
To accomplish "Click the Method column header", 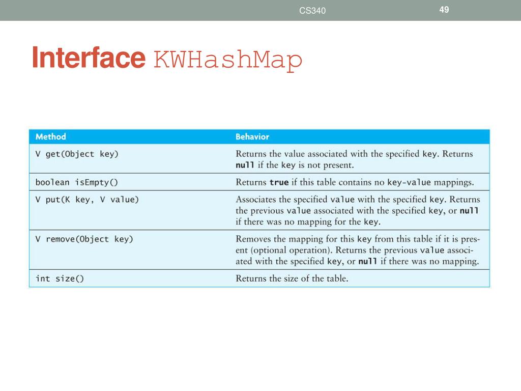I will [51, 136].
